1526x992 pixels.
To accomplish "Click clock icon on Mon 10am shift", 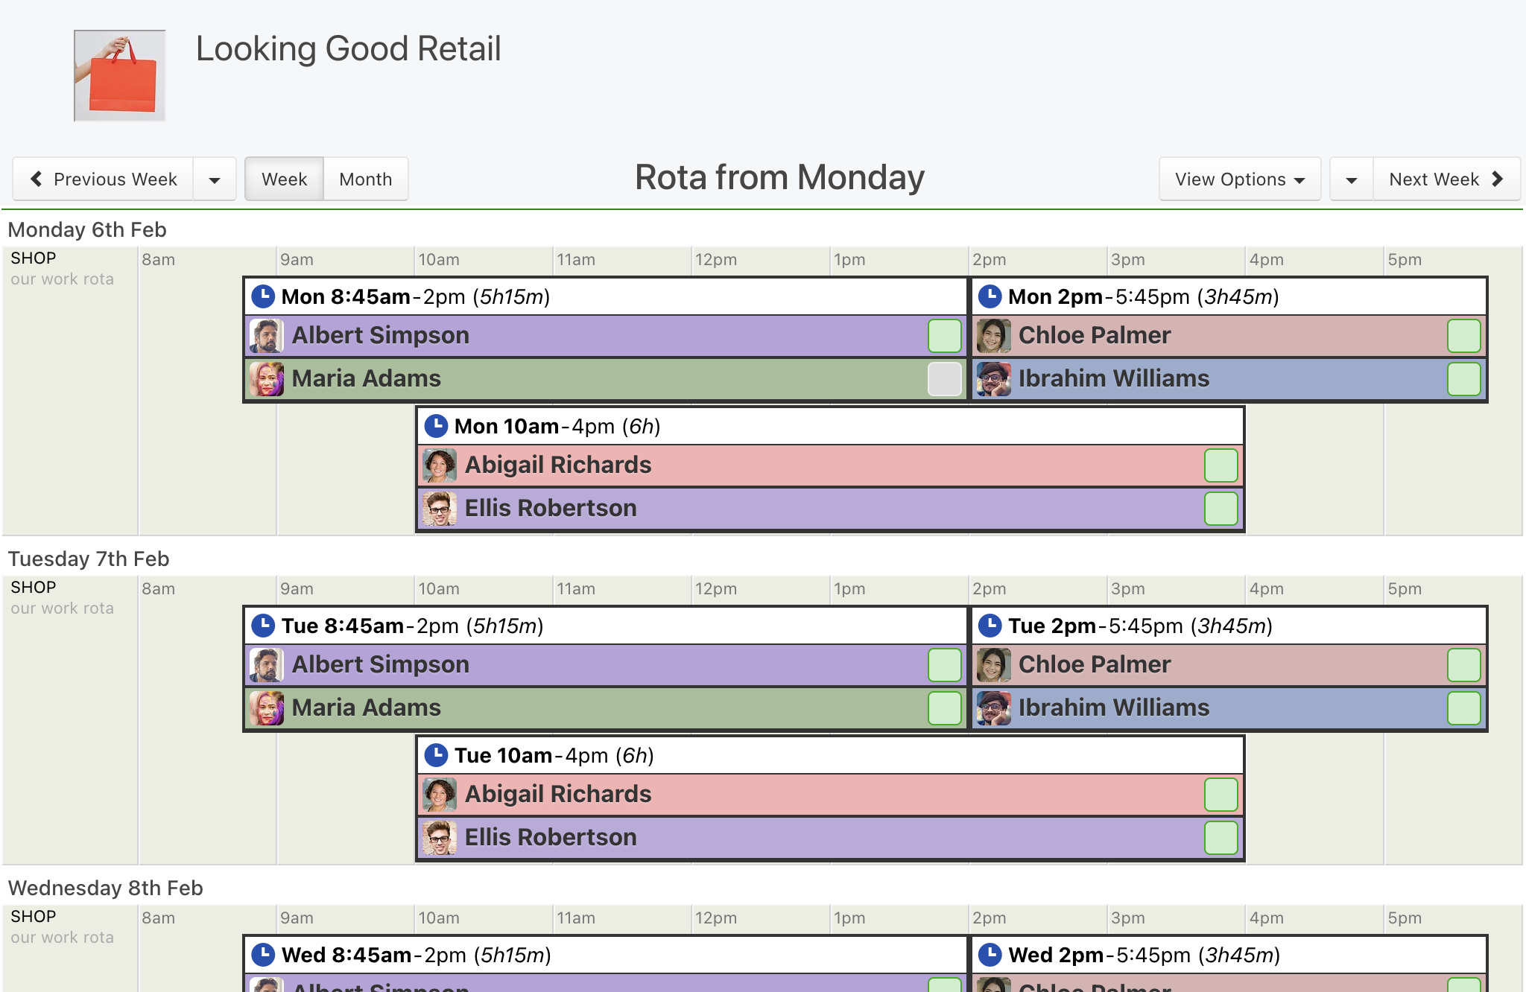I will [435, 426].
